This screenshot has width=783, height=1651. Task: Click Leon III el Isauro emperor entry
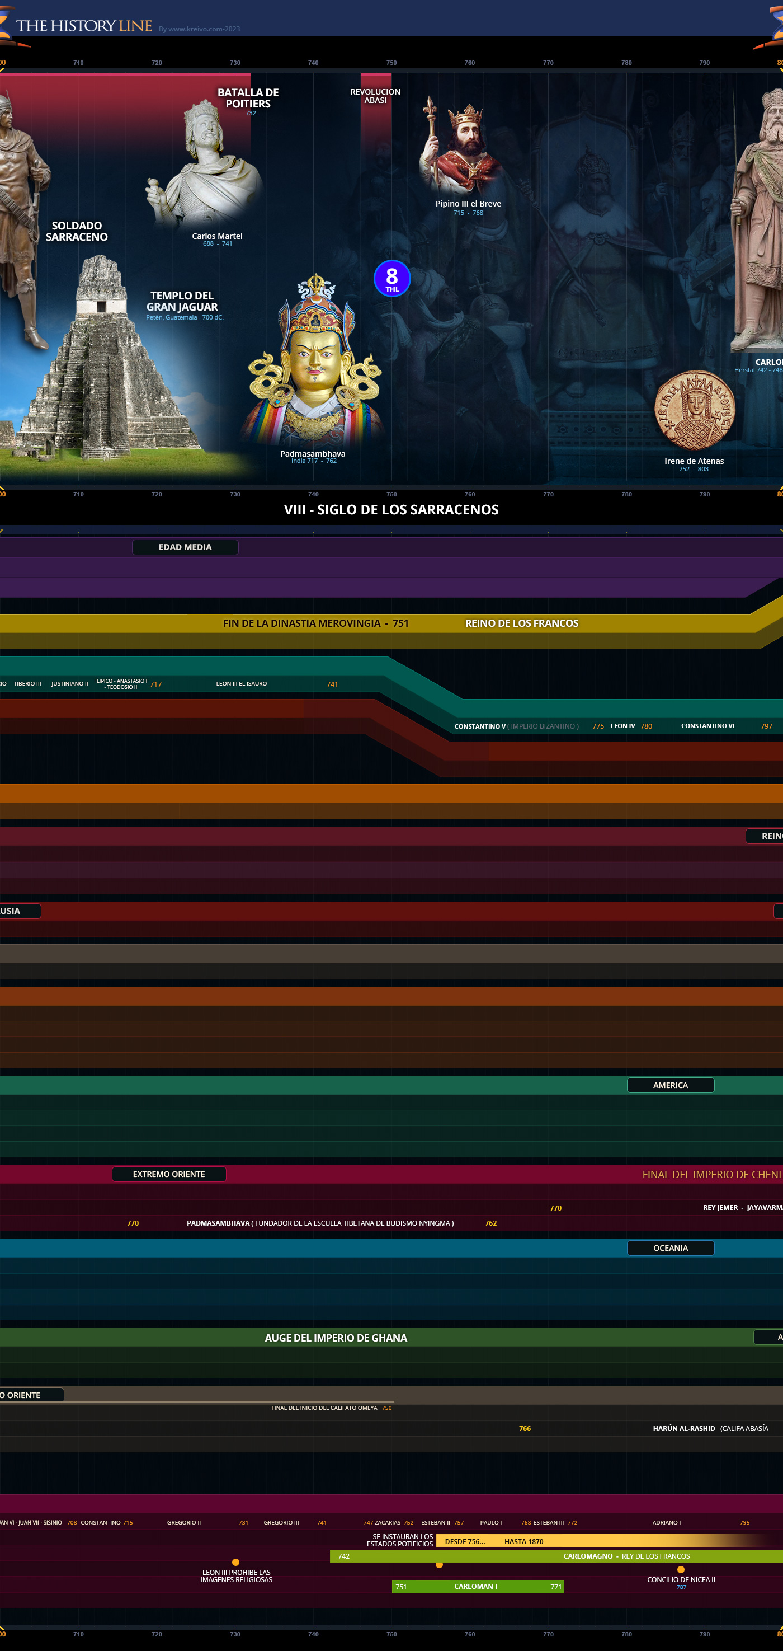[242, 684]
